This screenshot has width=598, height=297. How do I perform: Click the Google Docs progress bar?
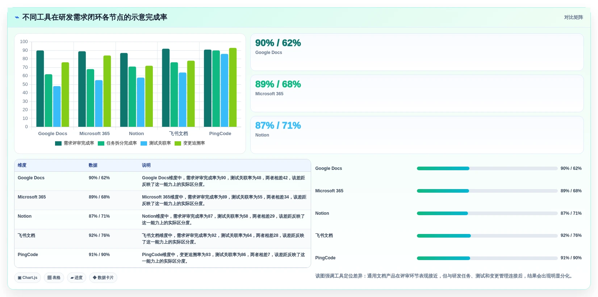[487, 168]
